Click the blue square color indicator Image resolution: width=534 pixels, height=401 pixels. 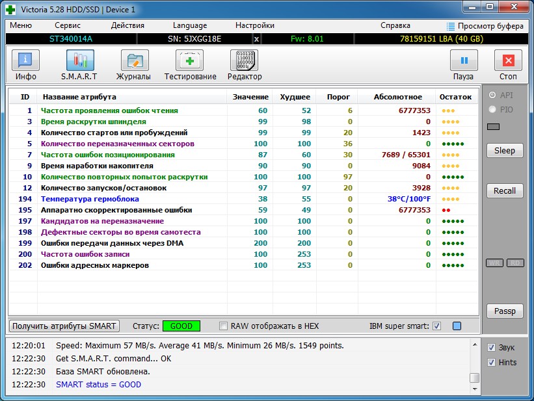point(457,326)
